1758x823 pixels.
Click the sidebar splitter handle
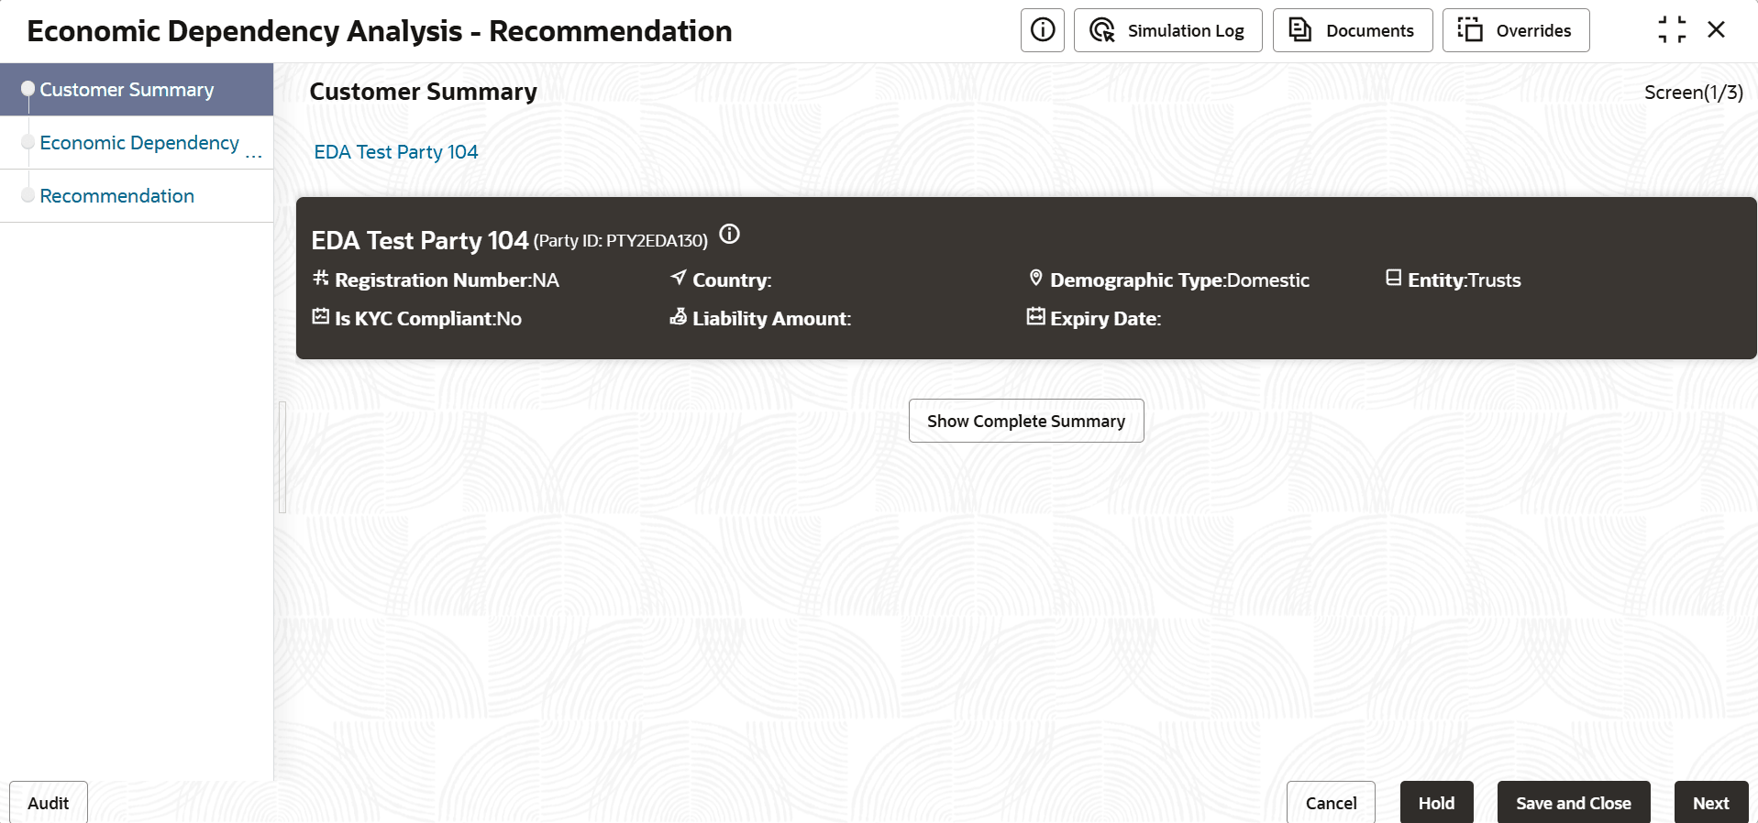(282, 457)
